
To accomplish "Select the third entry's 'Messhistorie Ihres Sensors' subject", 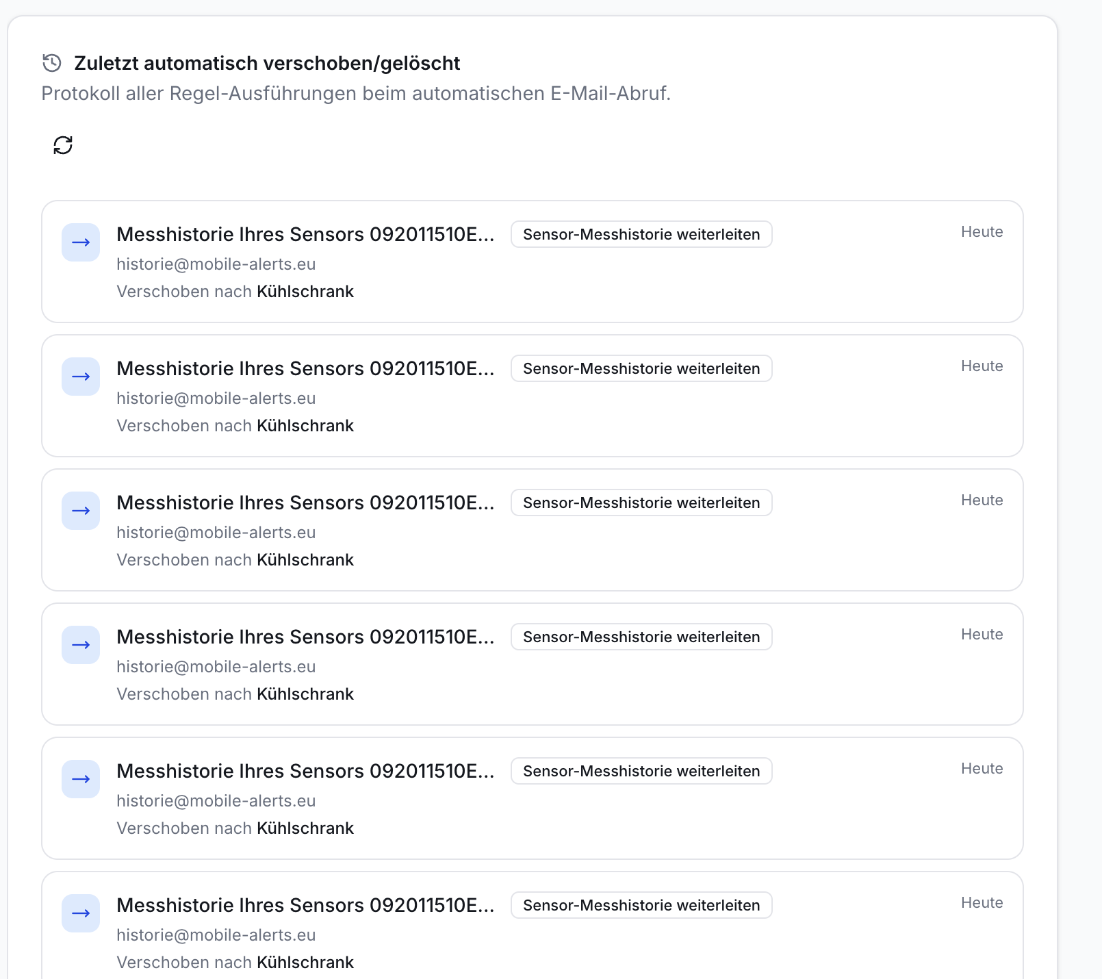I will coord(305,503).
